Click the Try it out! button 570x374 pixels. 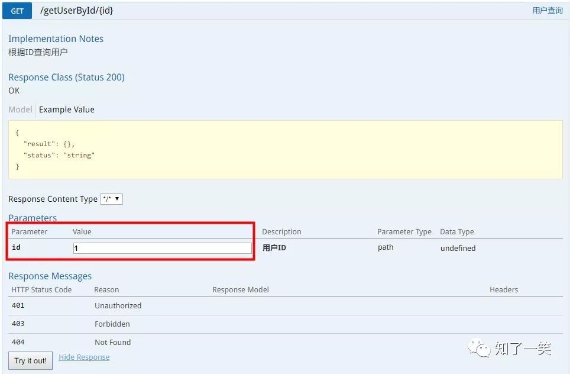31,360
